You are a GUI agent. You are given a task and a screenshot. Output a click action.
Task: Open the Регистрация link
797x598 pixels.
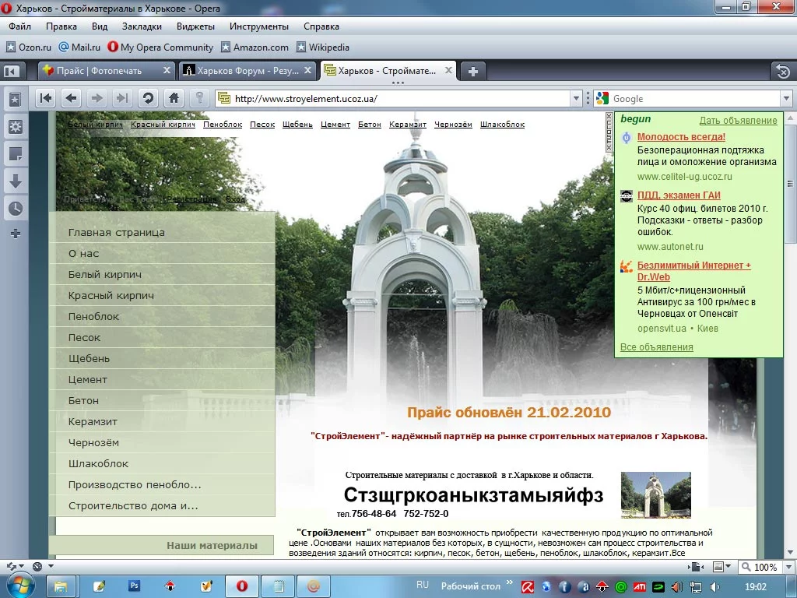click(190, 199)
